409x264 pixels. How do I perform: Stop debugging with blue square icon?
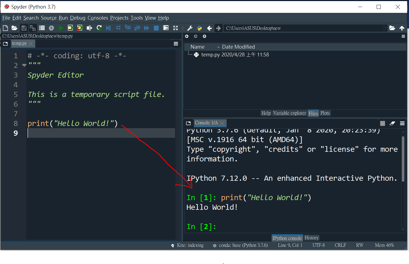pos(156,28)
